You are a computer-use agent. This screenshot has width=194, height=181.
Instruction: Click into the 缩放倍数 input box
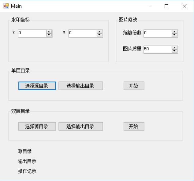(158, 33)
